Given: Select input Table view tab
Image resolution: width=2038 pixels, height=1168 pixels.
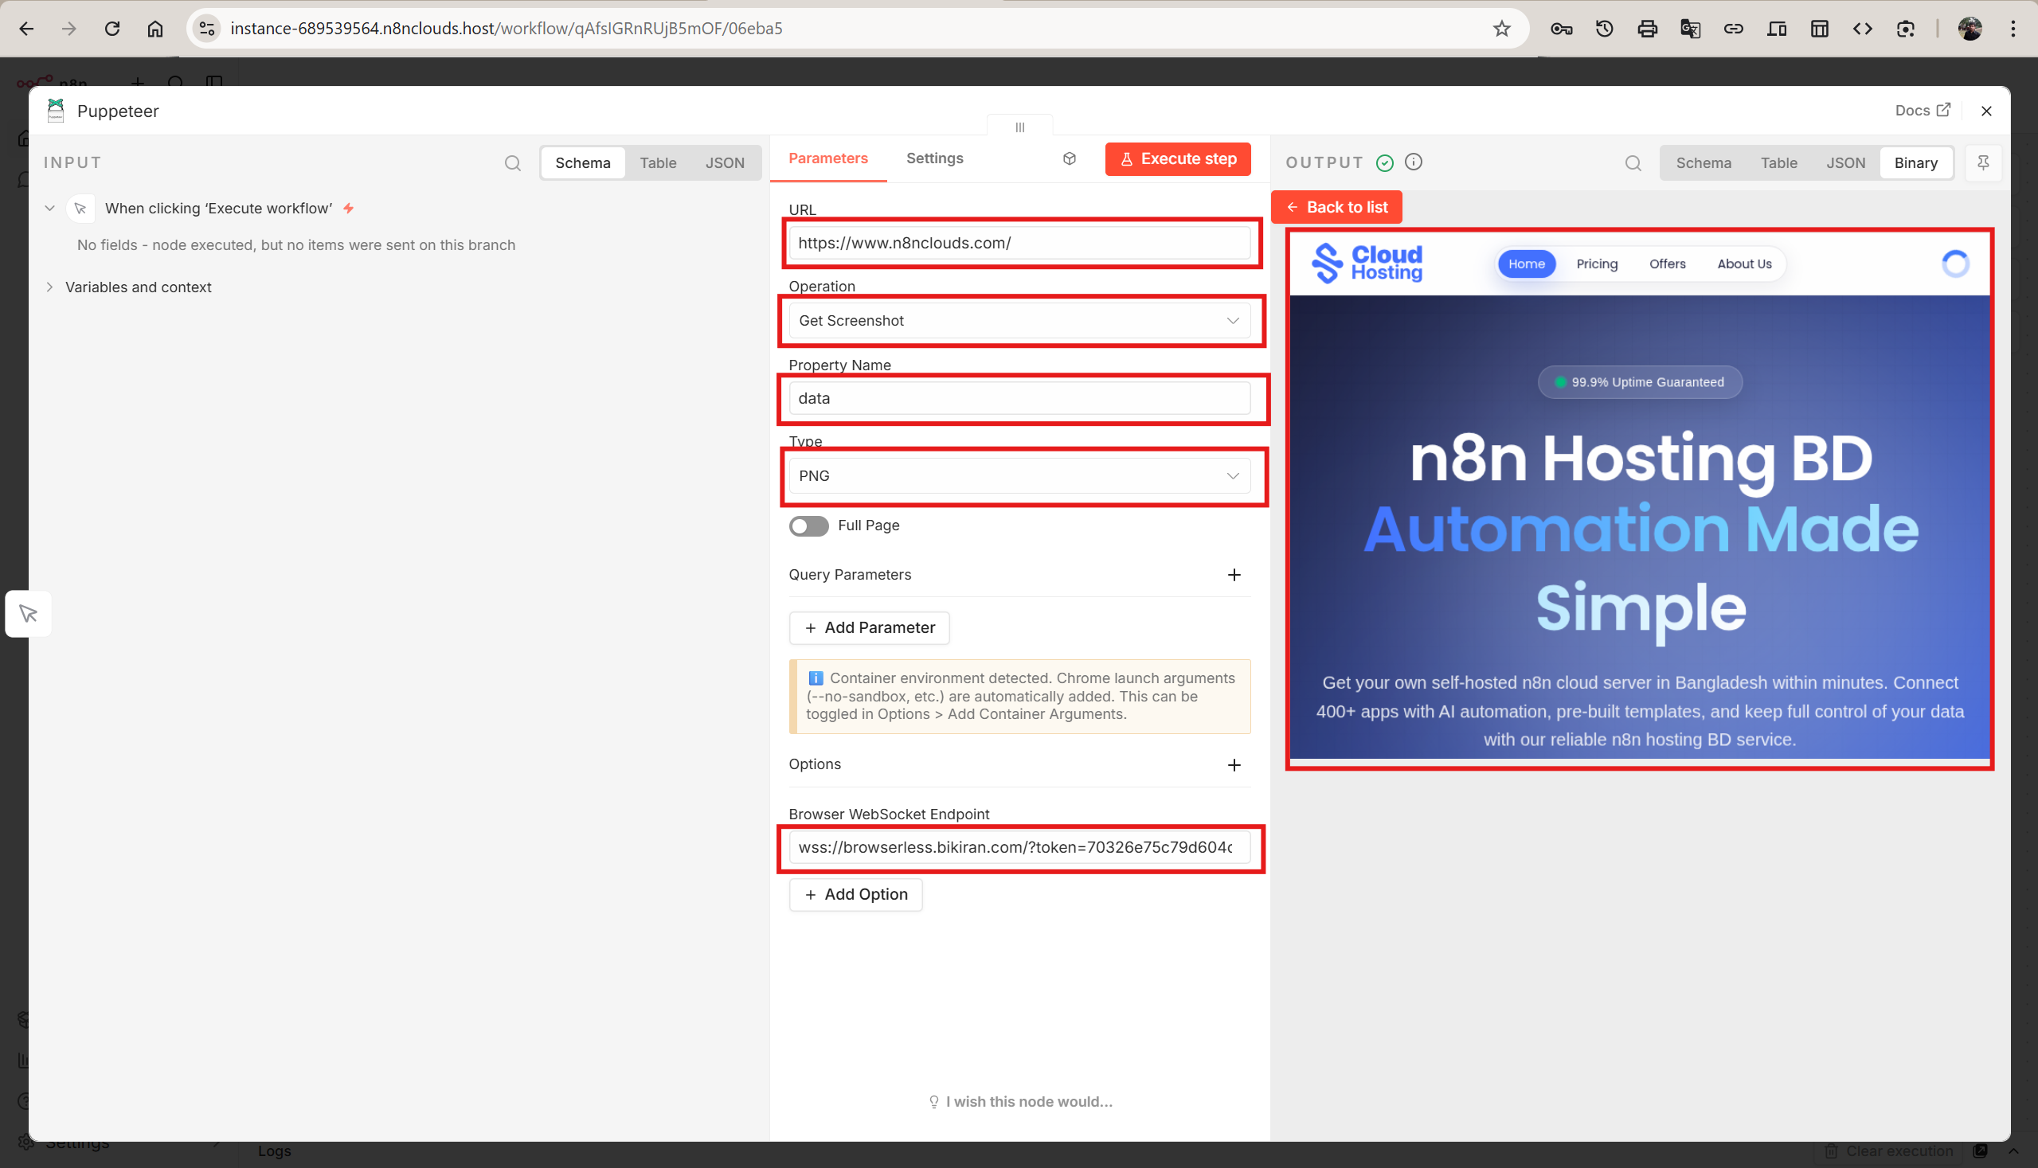Looking at the screenshot, I should [658, 163].
